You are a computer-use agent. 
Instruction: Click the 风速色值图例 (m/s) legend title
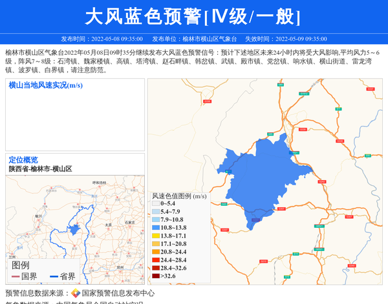click(x=179, y=196)
